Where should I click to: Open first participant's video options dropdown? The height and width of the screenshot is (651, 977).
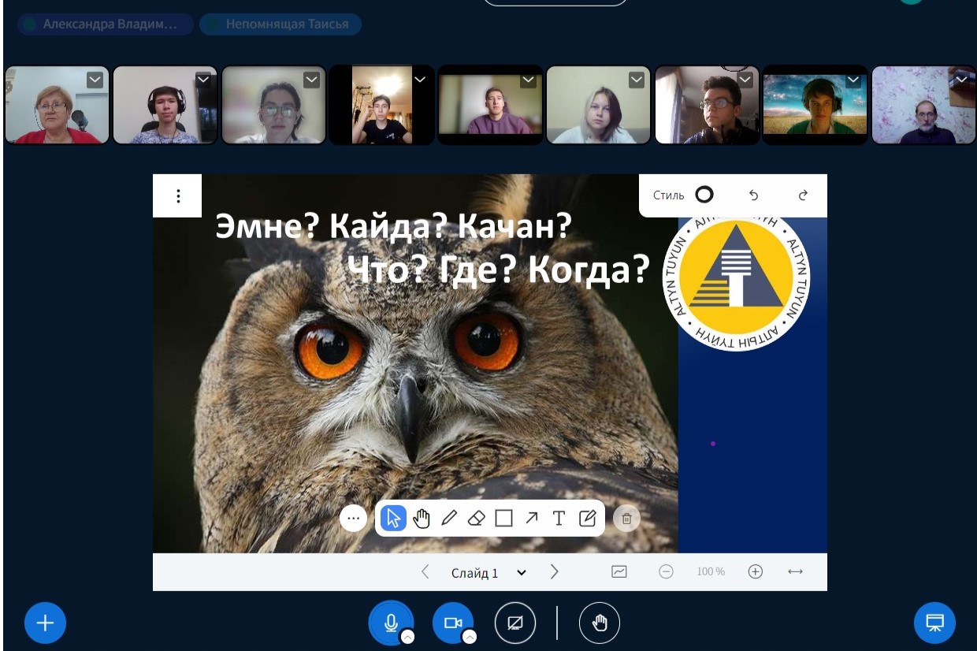95,79
